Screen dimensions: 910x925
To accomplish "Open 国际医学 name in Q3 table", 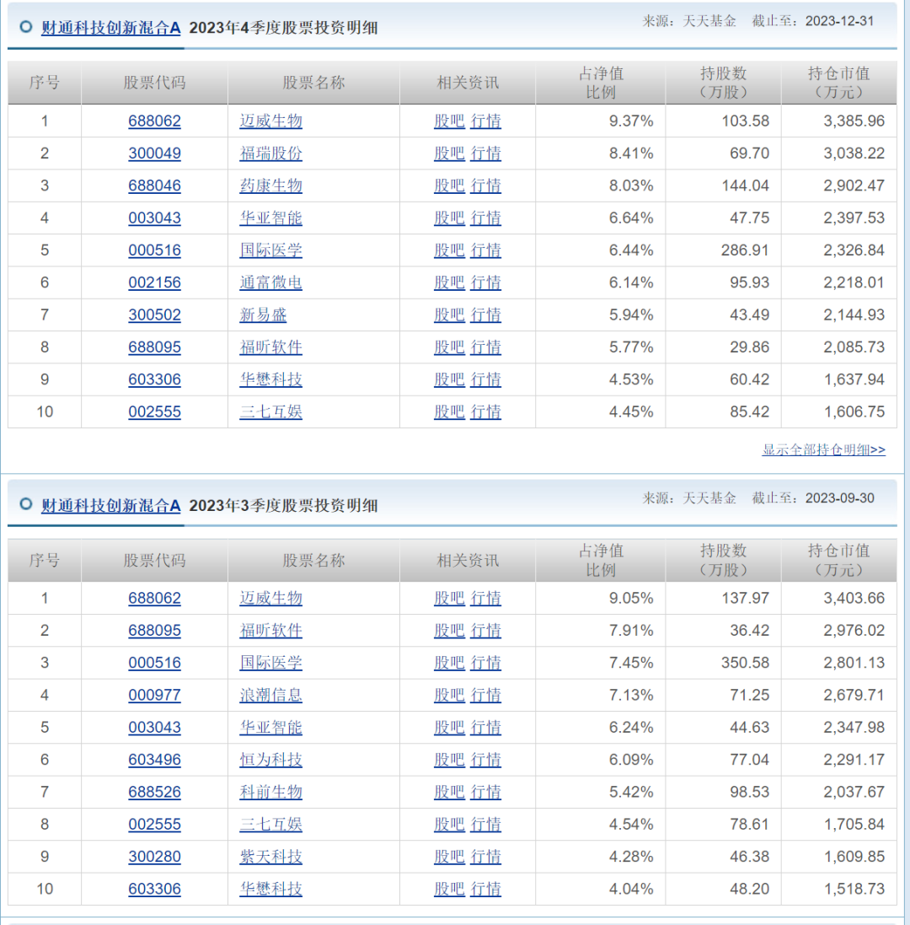I will 270,663.
